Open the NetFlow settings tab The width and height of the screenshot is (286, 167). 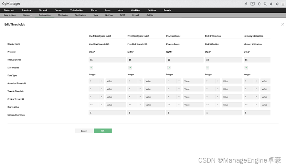click(x=109, y=15)
